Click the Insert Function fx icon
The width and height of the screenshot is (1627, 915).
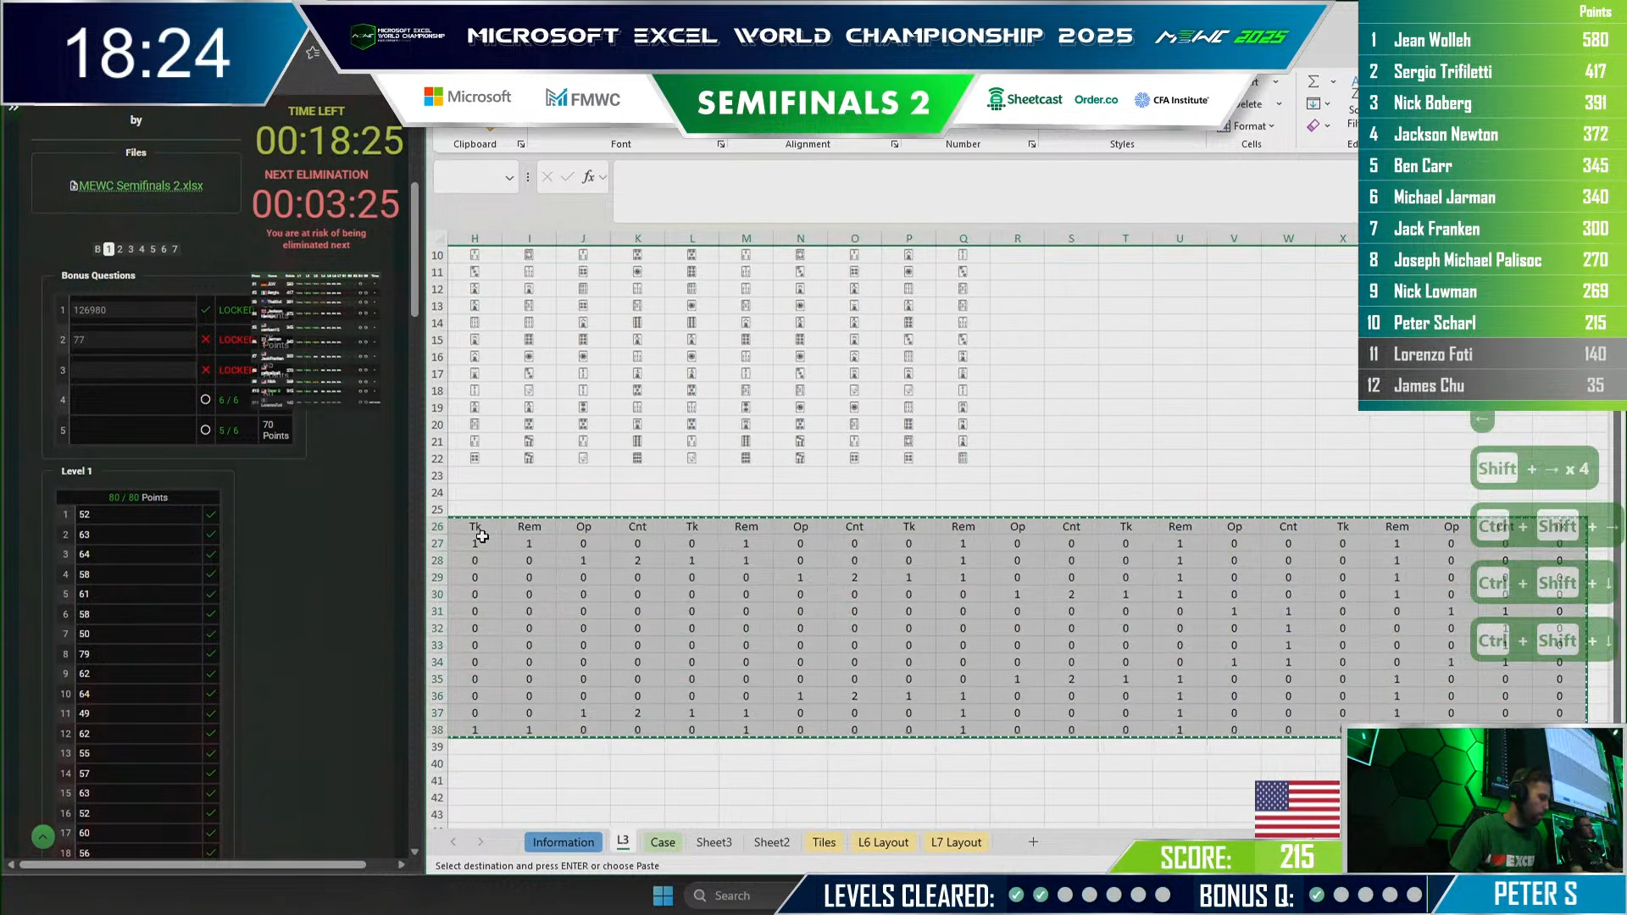pos(588,177)
